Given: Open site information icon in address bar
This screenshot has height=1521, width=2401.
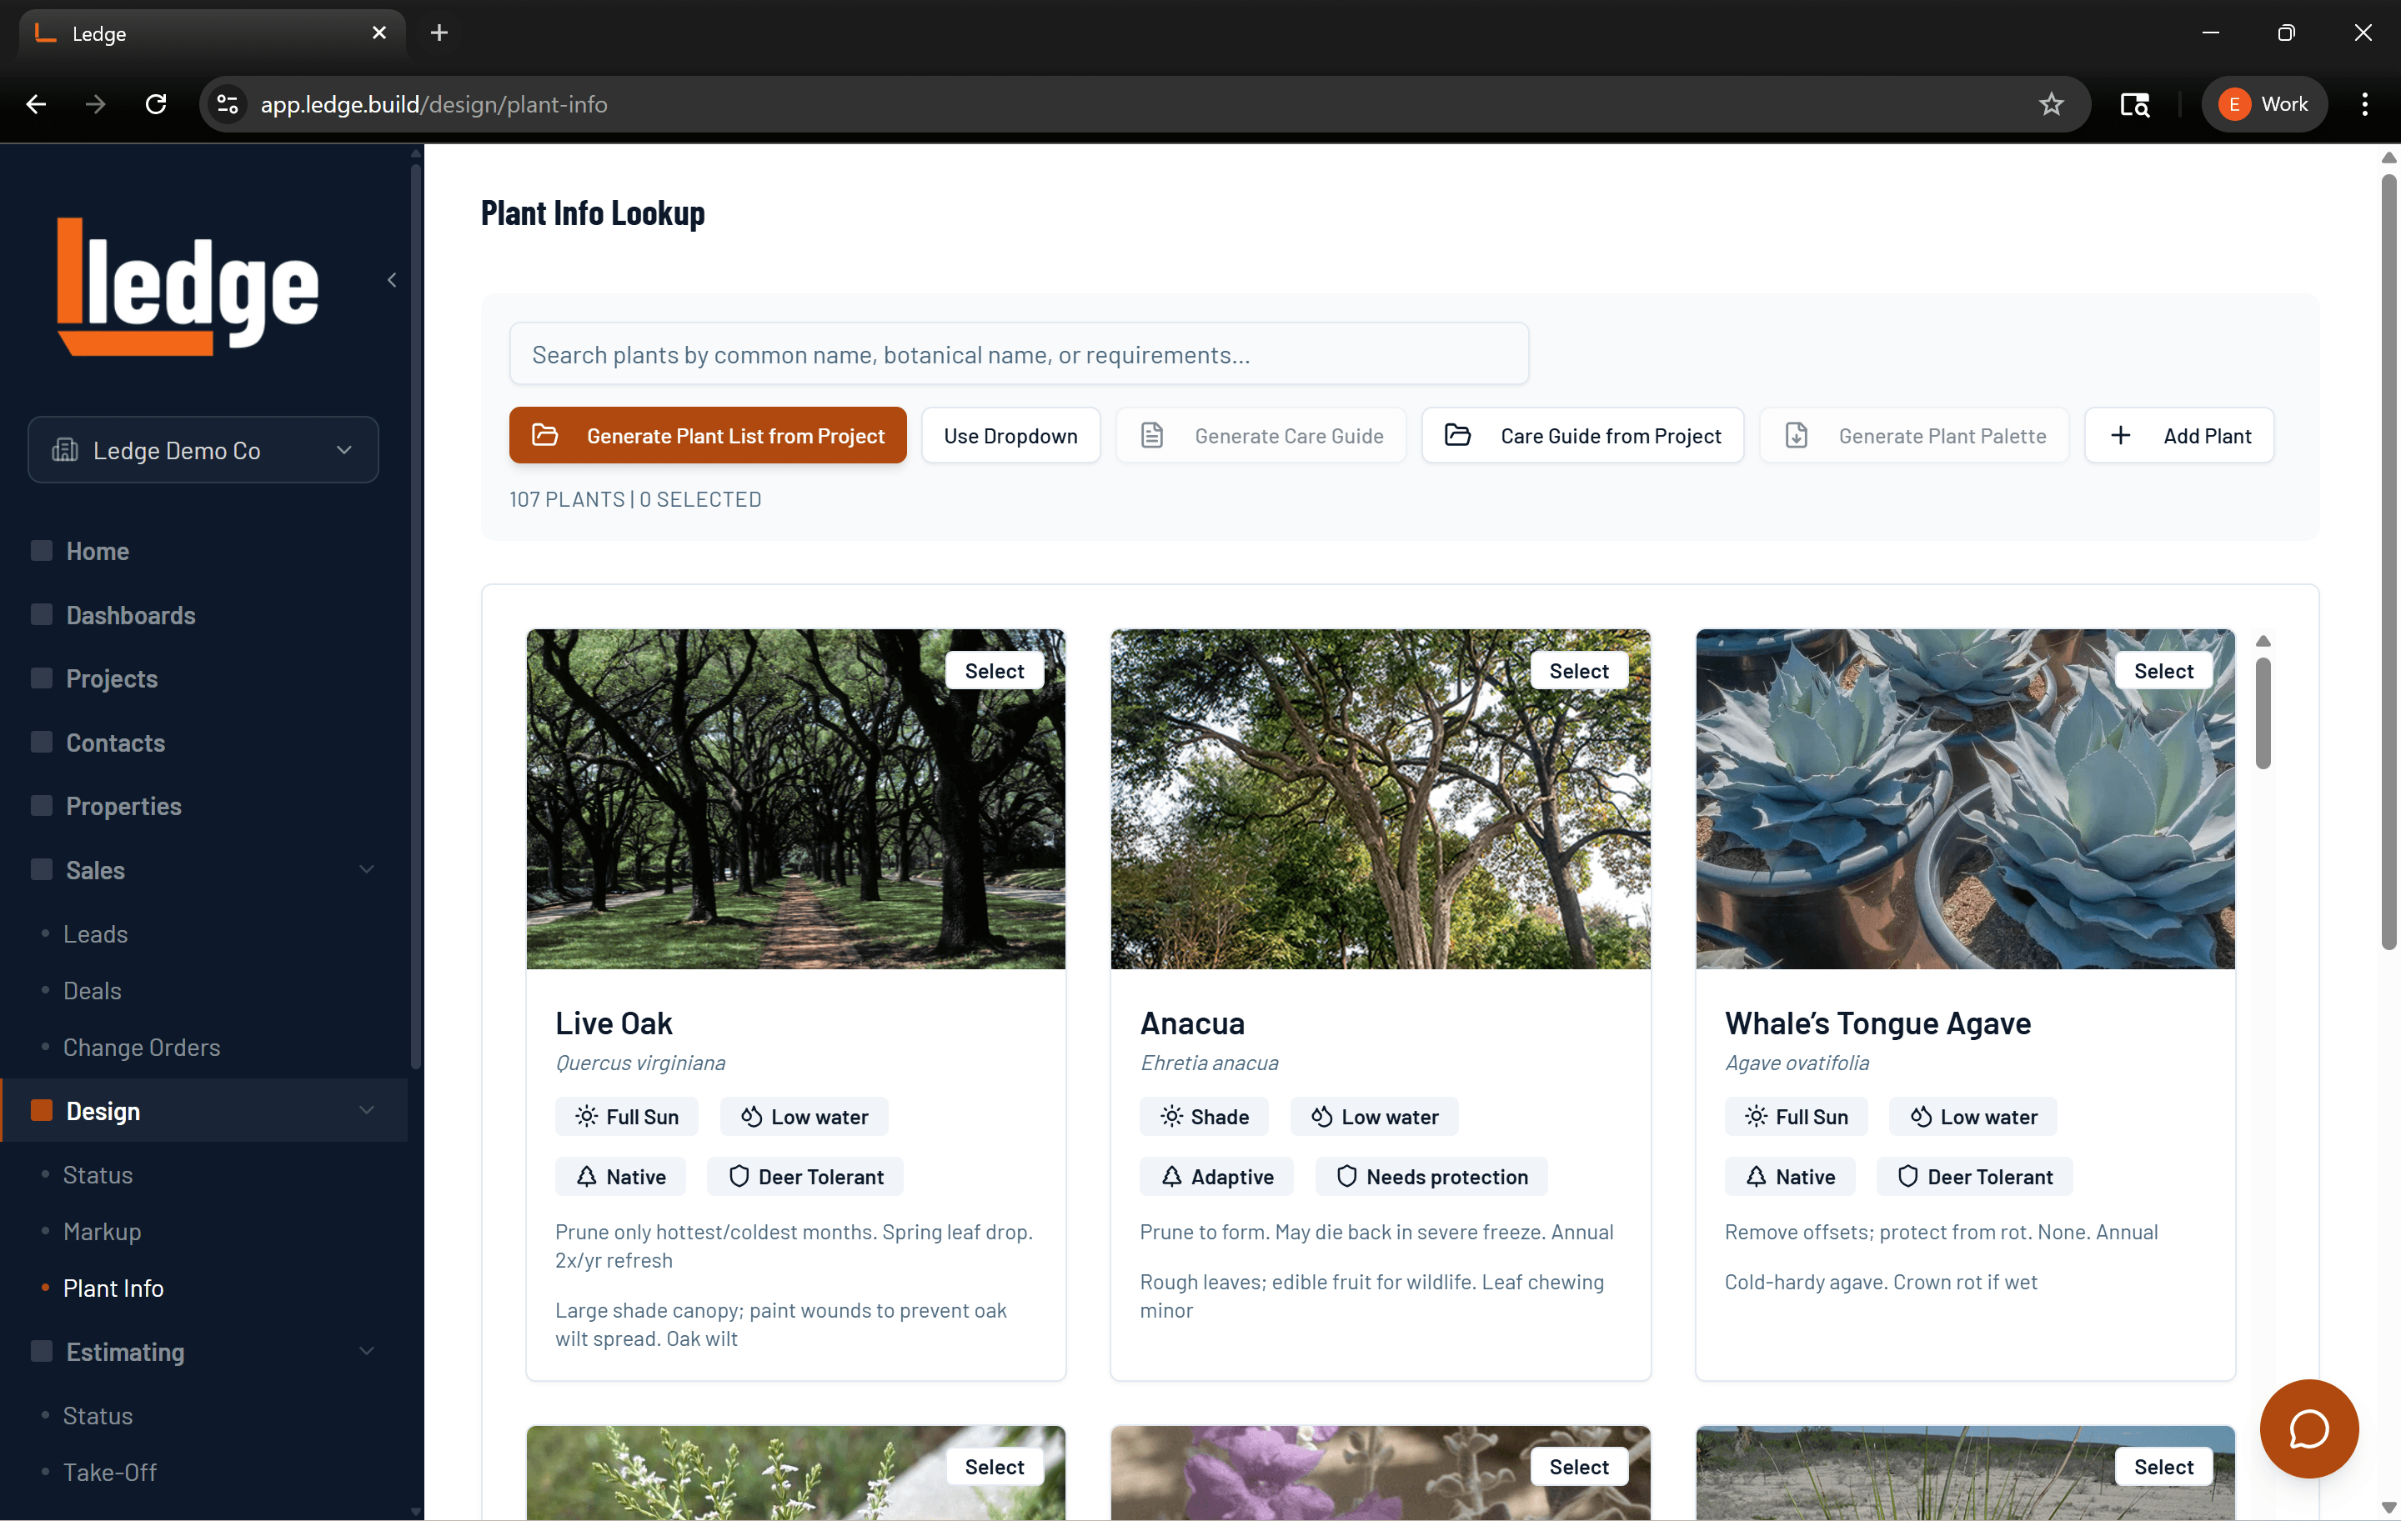Looking at the screenshot, I should (x=228, y=103).
